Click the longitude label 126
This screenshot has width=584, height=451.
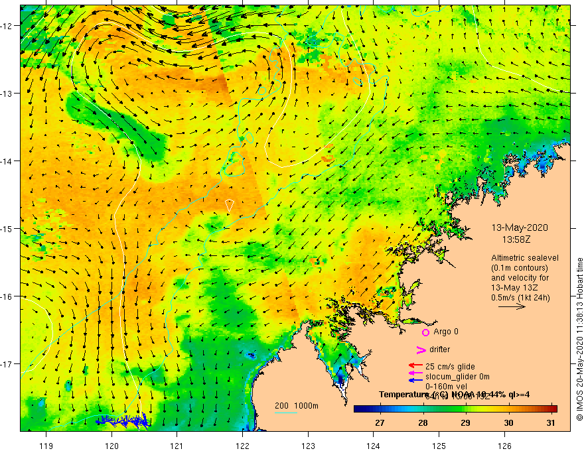click(x=504, y=446)
